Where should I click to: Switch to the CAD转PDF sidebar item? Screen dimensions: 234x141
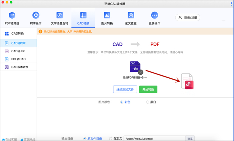(19, 43)
